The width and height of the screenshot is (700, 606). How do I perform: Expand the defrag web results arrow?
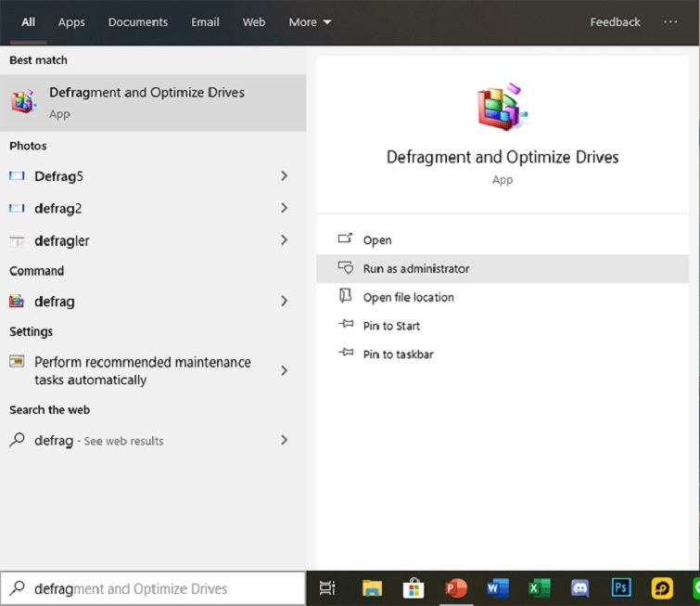pos(284,441)
